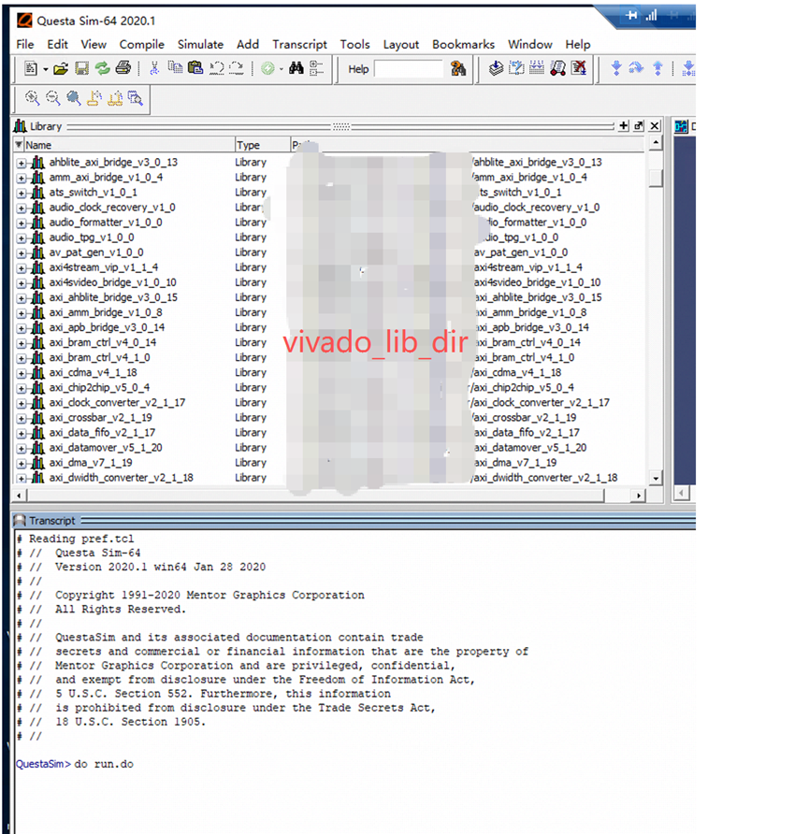
Task: Expand axi4stream_vip_v1_1_4 library node
Action: [21, 268]
